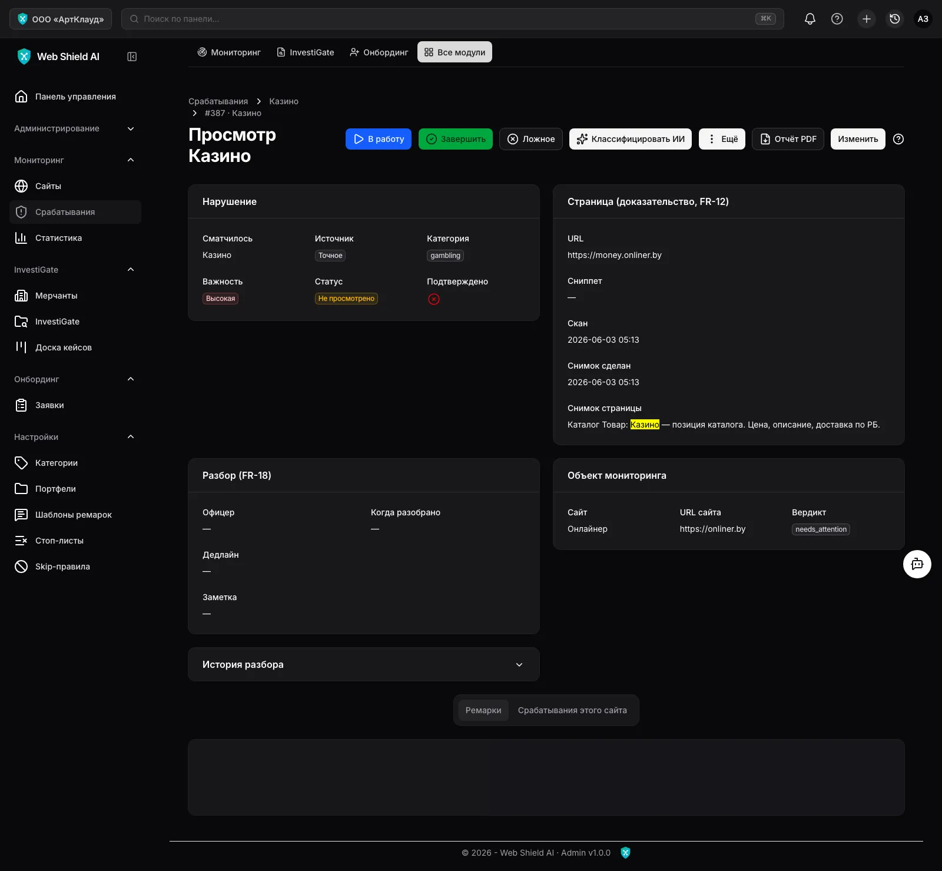Viewport: 942px width, 871px height.
Task: Open the AI assistant robot button
Action: 917,564
